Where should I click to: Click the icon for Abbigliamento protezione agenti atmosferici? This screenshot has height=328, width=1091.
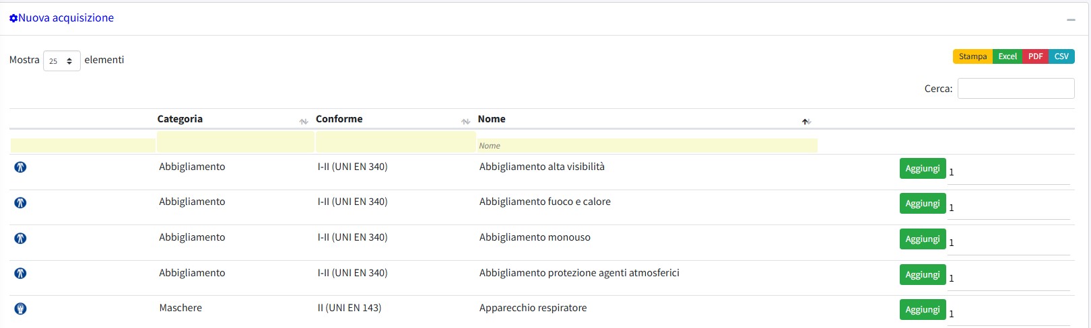point(20,274)
